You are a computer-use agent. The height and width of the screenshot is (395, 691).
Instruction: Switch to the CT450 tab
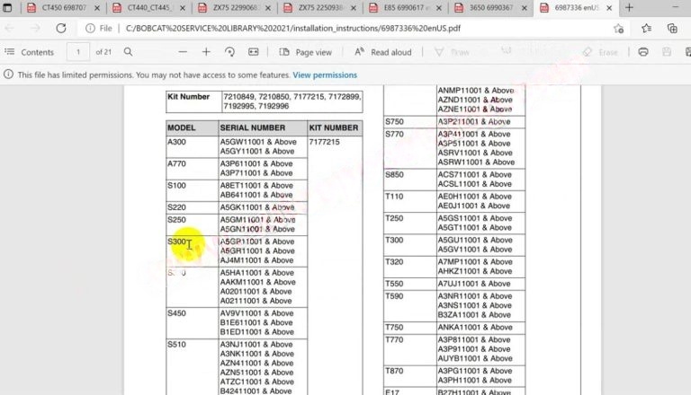pyautogui.click(x=62, y=8)
